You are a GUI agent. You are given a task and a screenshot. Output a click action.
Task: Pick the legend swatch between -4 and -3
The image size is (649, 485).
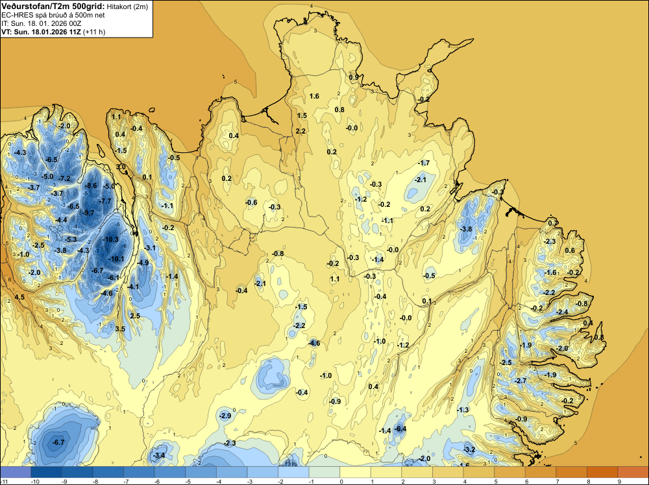(232, 472)
